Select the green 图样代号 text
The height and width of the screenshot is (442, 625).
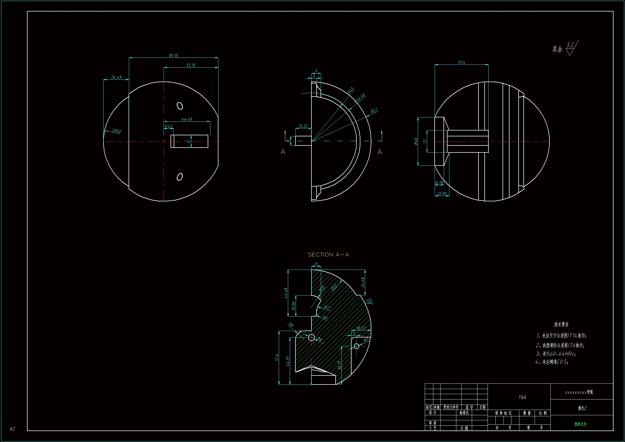pyautogui.click(x=580, y=424)
